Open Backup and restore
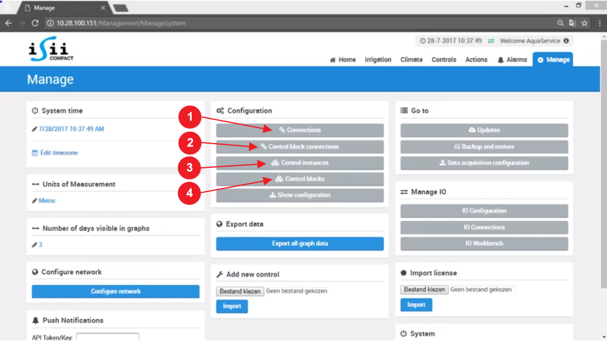This screenshot has width=607, height=341. click(x=485, y=147)
